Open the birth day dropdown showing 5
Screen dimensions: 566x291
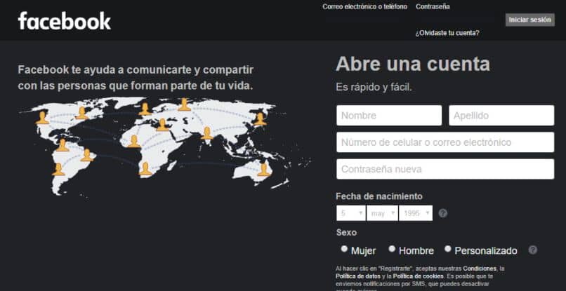point(351,213)
